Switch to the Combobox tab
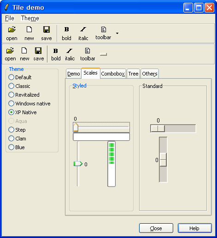The width and height of the screenshot is (217, 238). [x=113, y=74]
